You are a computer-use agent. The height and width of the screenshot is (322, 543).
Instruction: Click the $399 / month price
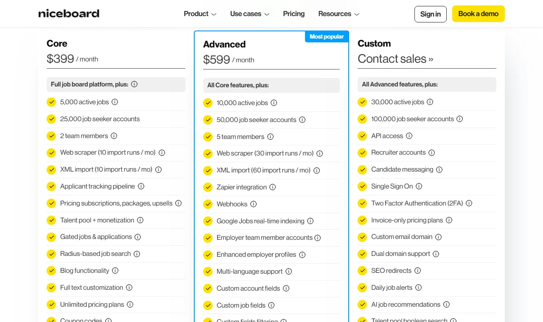point(72,59)
